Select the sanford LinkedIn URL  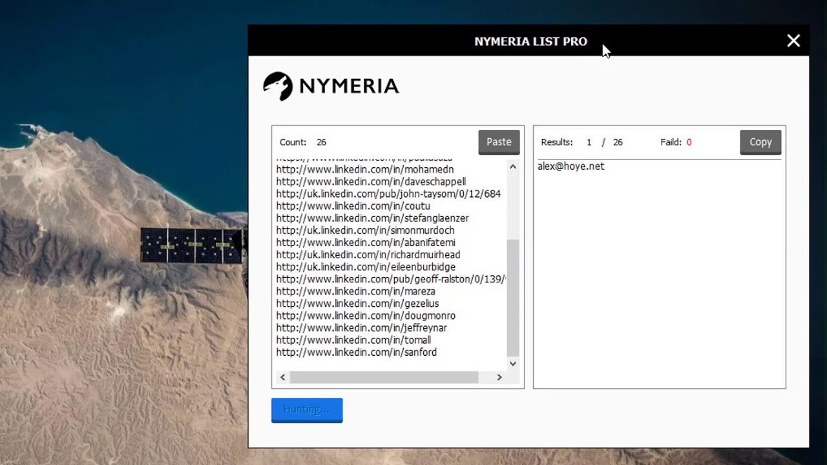click(x=356, y=353)
